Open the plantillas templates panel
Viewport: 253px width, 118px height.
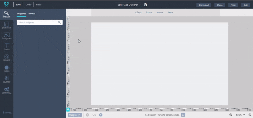(x=7, y=25)
